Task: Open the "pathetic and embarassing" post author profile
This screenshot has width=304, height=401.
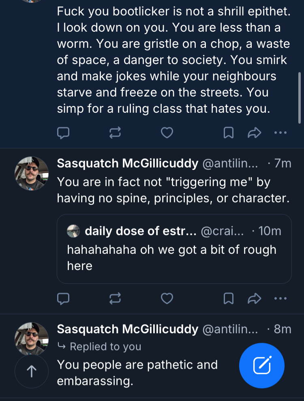Action: [127, 329]
